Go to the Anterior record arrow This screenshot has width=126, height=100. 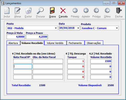click(x=86, y=10)
